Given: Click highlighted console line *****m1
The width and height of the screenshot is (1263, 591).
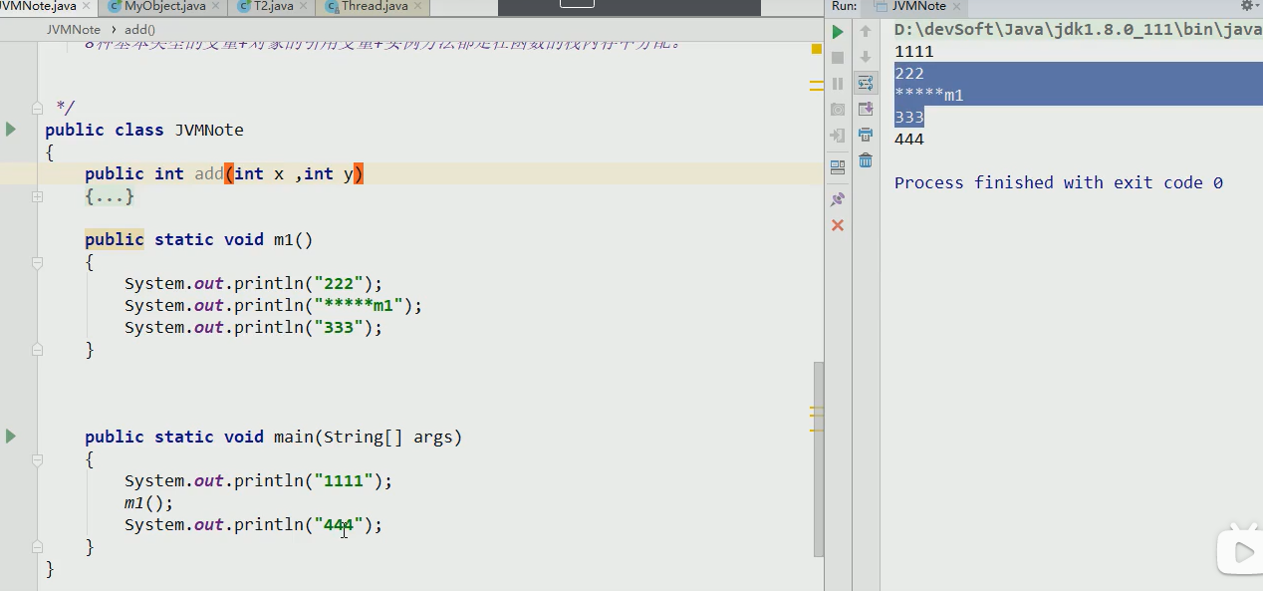Looking at the screenshot, I should click(929, 96).
